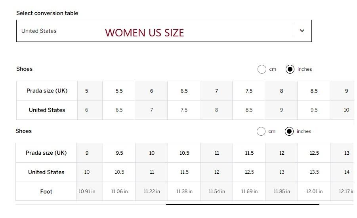
Task: Click the 12.01 in foot length cell
Action: click(x=314, y=191)
